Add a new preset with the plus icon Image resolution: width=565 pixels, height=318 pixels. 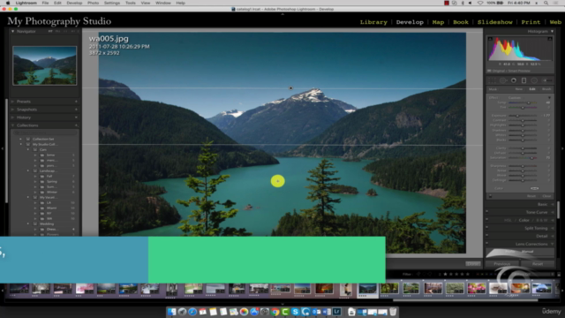click(x=76, y=102)
